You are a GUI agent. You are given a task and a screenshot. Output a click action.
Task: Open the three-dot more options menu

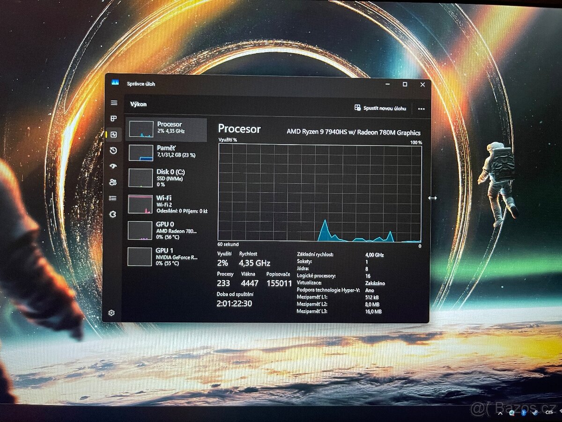click(422, 108)
